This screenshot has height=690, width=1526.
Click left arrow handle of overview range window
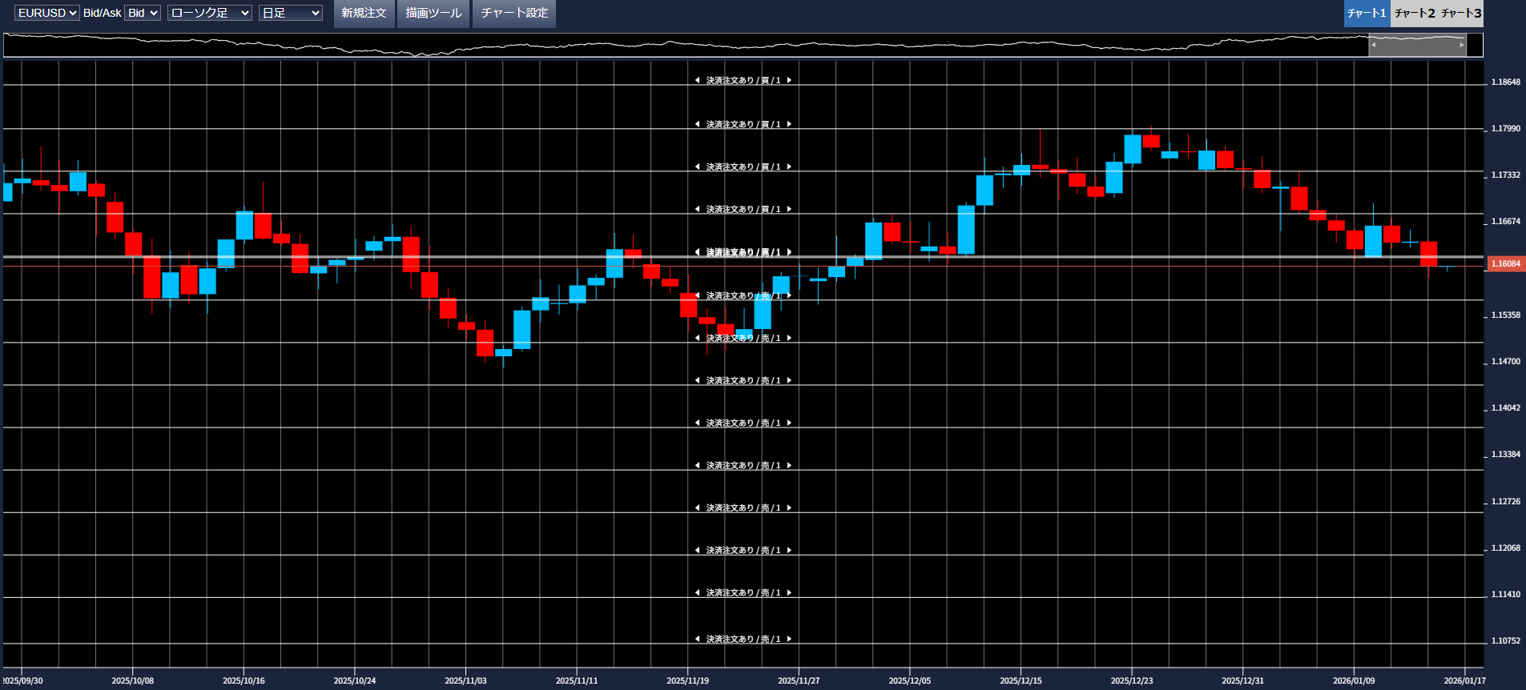(x=1374, y=45)
